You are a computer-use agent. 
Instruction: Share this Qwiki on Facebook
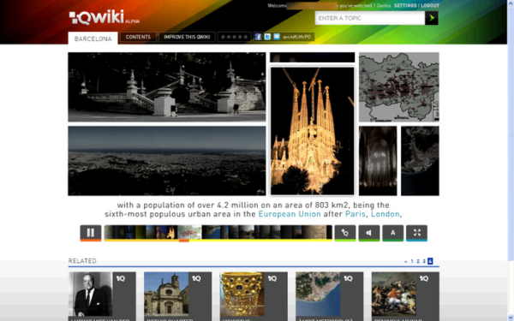coord(258,37)
